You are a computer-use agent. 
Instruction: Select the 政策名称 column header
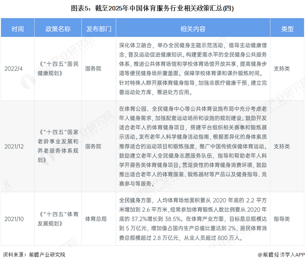click(x=58, y=29)
